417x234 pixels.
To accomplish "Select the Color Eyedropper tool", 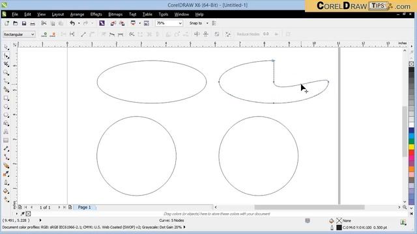I will [6, 174].
